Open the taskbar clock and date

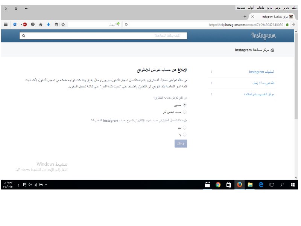[x=8, y=185]
